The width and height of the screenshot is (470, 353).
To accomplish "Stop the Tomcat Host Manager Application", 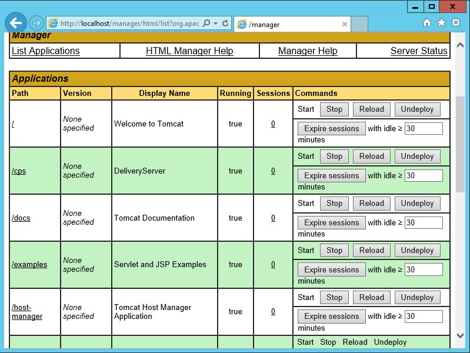I will tap(334, 298).
